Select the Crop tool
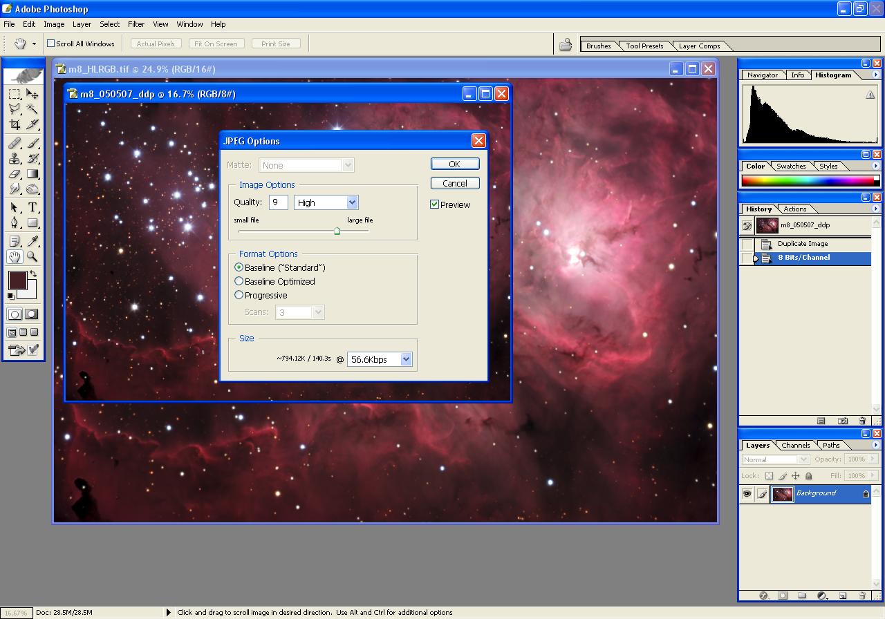This screenshot has height=619, width=885. [x=15, y=125]
